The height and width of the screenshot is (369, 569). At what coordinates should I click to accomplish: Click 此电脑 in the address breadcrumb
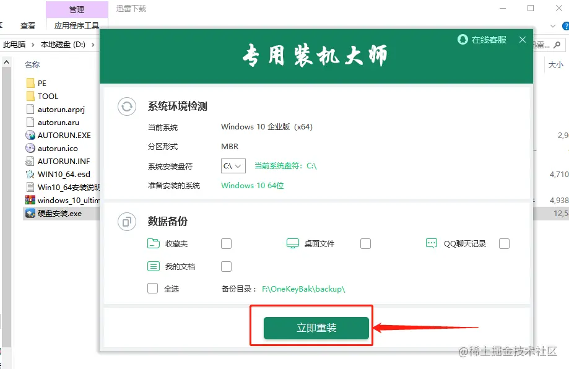point(14,44)
